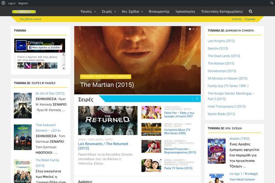This screenshot has height=183, width=275.
Task: Open Masked Prosecutor series link
Action: click(x=180, y=151)
